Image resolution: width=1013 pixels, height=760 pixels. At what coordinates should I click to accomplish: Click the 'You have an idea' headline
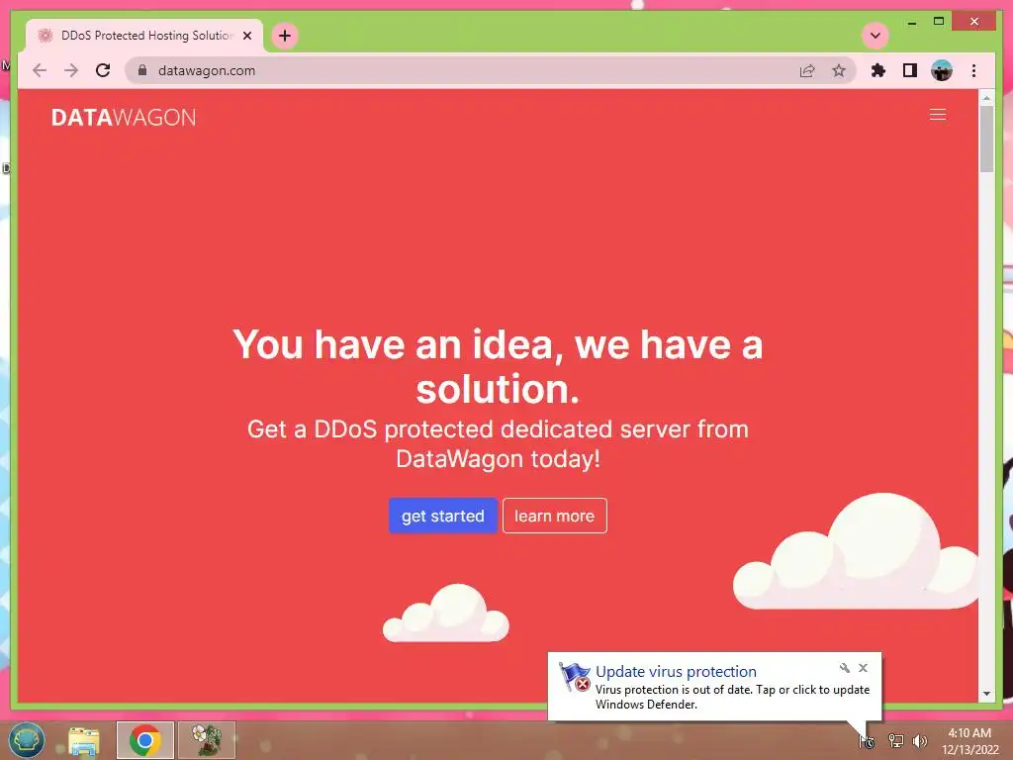click(498, 366)
